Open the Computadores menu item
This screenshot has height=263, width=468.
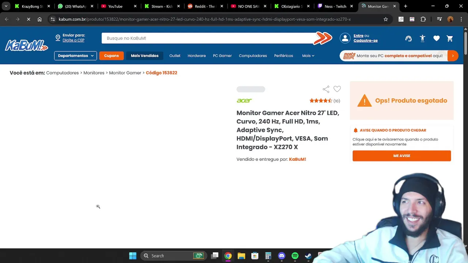click(253, 56)
